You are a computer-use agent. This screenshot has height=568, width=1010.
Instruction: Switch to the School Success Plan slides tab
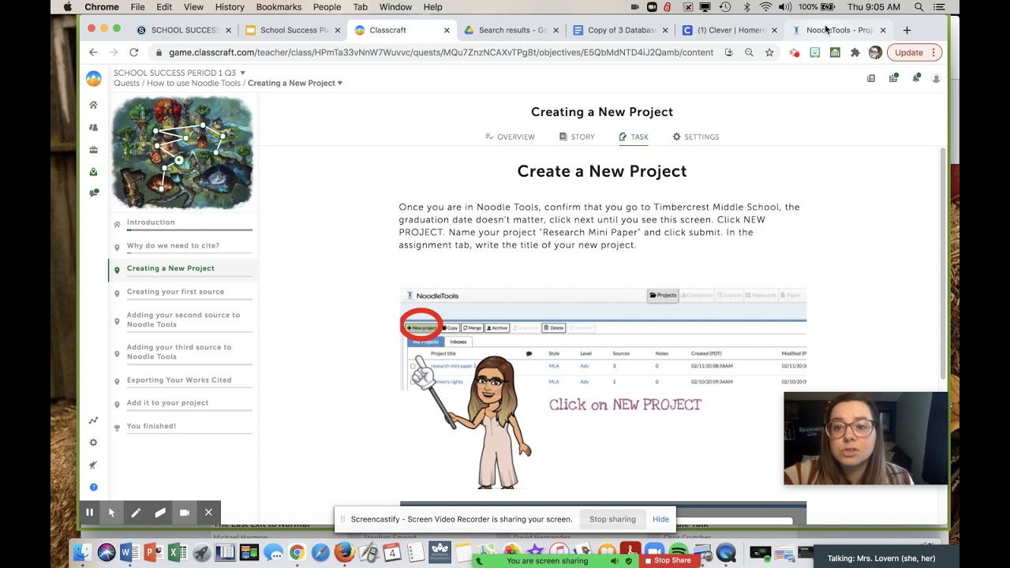click(x=294, y=30)
